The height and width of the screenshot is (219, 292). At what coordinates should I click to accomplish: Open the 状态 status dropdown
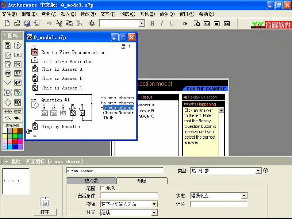(244, 196)
